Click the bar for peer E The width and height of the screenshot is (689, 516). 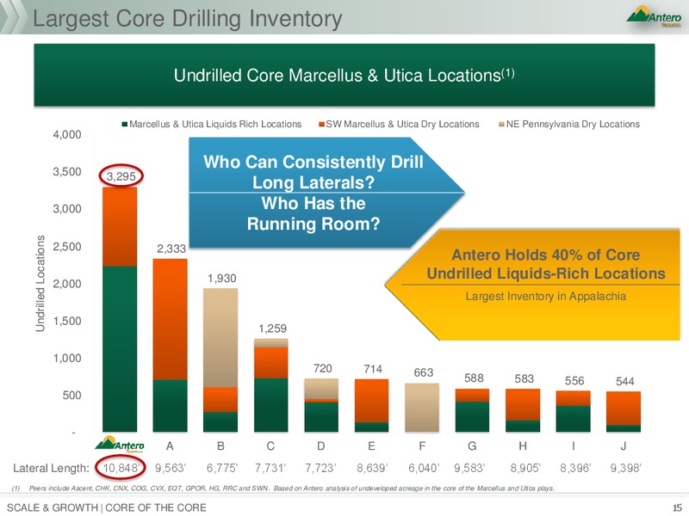(372, 405)
